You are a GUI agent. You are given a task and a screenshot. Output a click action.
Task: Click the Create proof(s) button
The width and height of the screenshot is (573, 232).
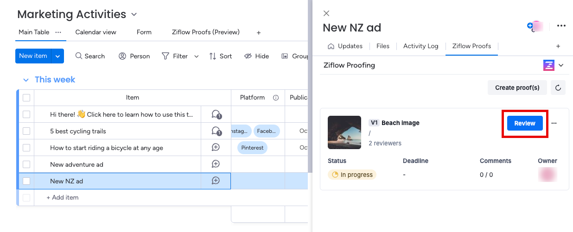[x=517, y=88]
